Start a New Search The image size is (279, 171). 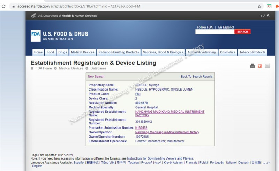click(96, 77)
